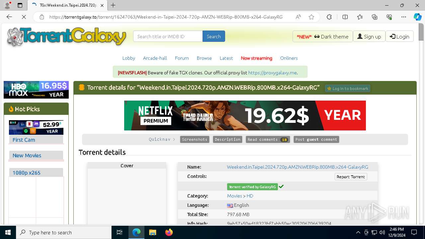Open Edge Settings and more menu
This screenshot has width=425, height=239.
pos(404,17)
